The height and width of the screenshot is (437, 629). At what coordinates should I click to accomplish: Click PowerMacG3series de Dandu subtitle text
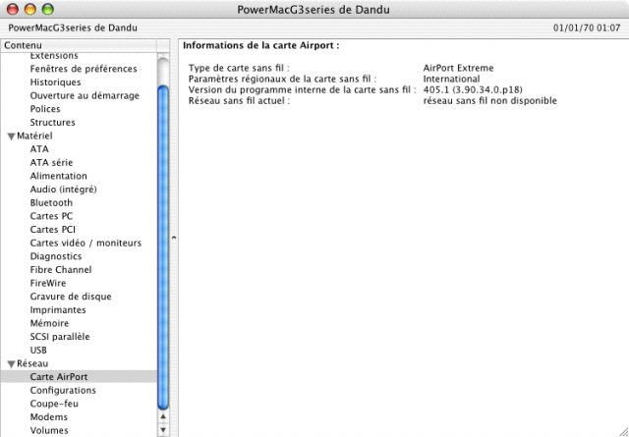click(x=73, y=28)
